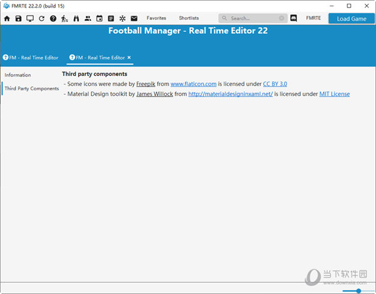Open the www.flaticon.com link

tap(194, 84)
